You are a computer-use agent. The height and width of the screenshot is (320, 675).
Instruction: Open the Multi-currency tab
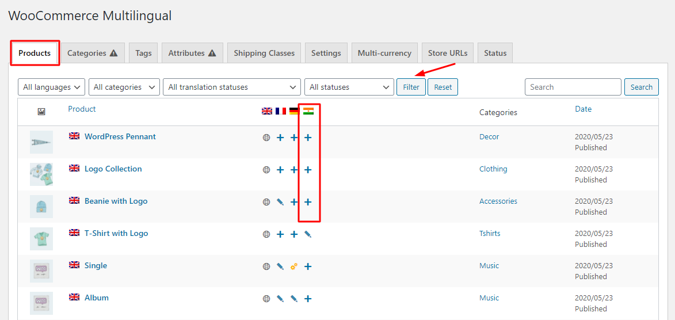click(384, 53)
